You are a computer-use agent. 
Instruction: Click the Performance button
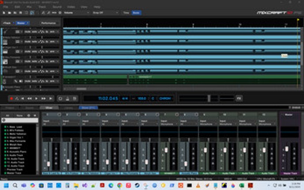48,23
